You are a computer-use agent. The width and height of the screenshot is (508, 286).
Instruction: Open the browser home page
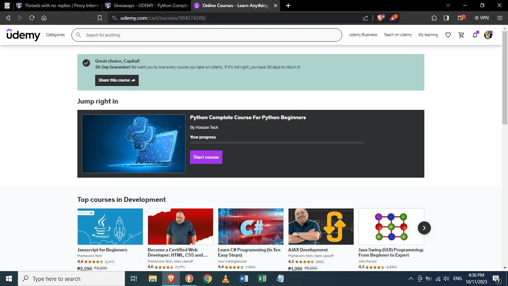pos(44,18)
